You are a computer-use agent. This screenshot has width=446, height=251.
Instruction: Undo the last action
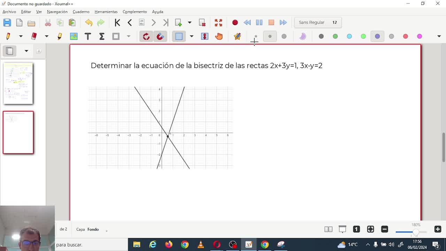[89, 23]
